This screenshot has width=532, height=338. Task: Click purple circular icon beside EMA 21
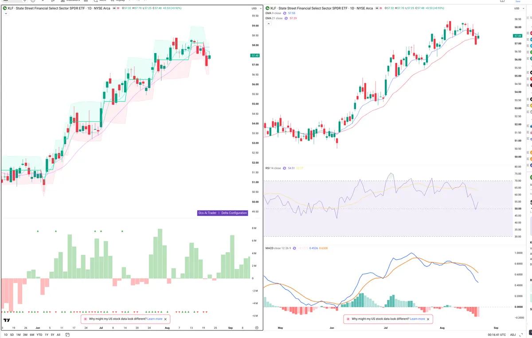tap(286, 18)
